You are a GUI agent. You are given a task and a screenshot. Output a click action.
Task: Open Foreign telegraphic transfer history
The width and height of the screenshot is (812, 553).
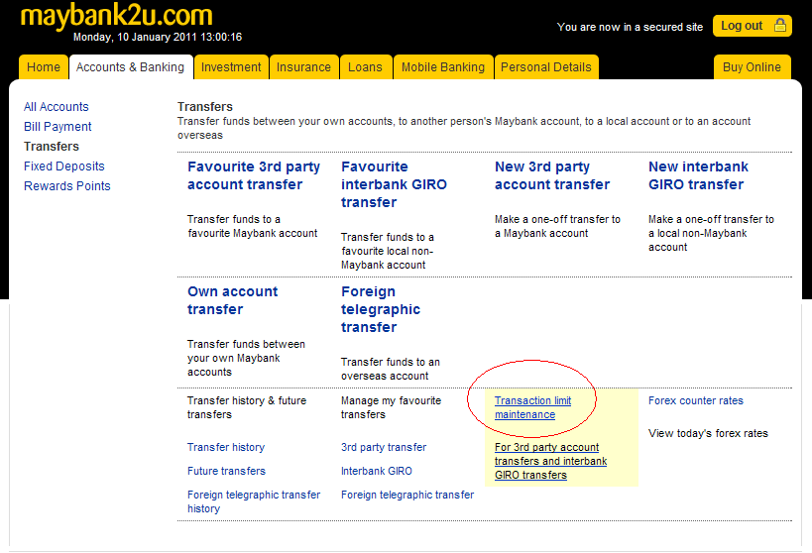(x=254, y=501)
